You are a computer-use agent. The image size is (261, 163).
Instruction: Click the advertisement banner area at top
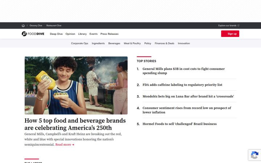click(x=130, y=11)
